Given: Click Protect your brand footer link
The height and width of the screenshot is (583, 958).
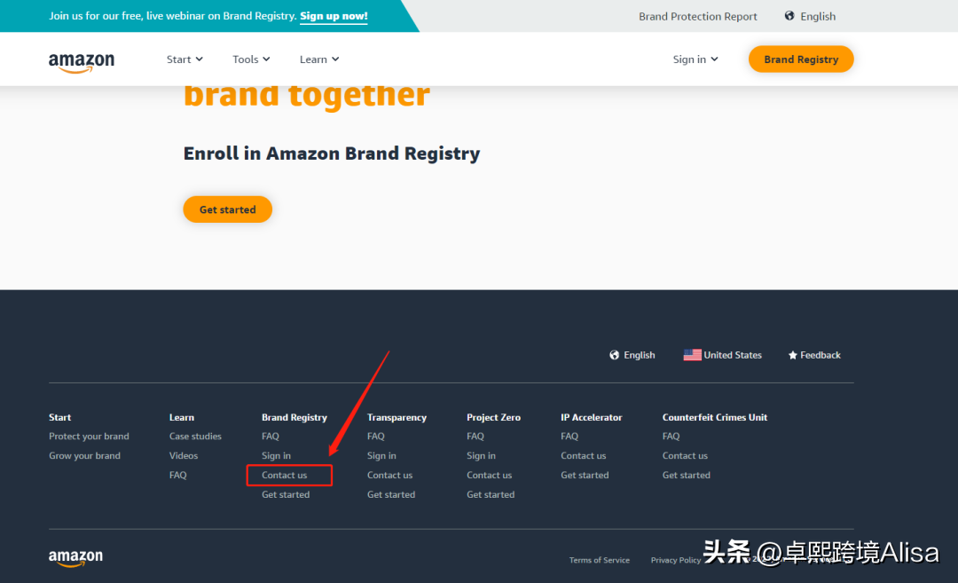Looking at the screenshot, I should [x=89, y=437].
